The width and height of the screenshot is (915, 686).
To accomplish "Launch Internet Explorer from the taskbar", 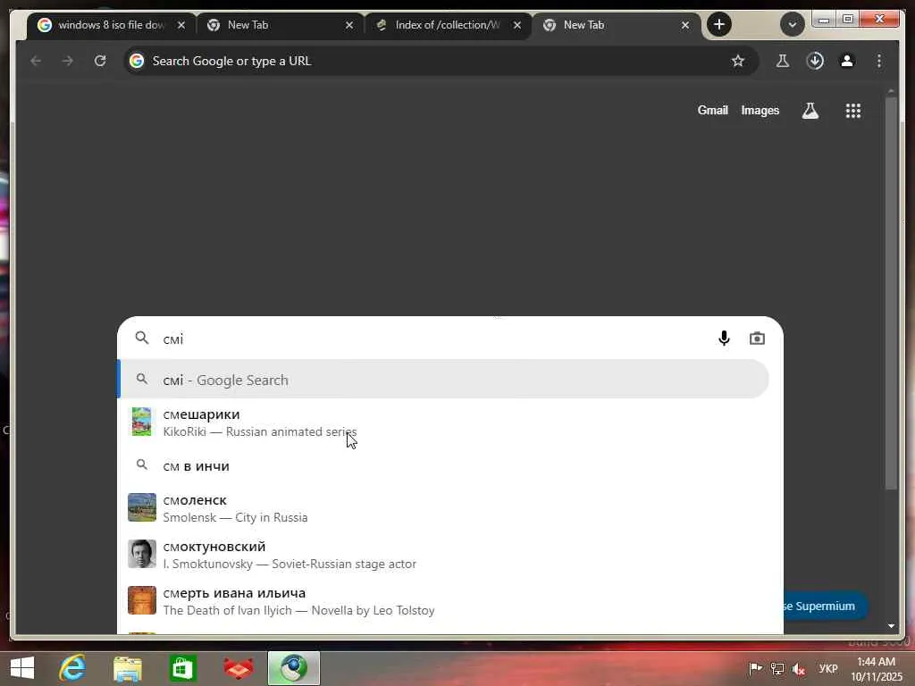I will point(72,668).
